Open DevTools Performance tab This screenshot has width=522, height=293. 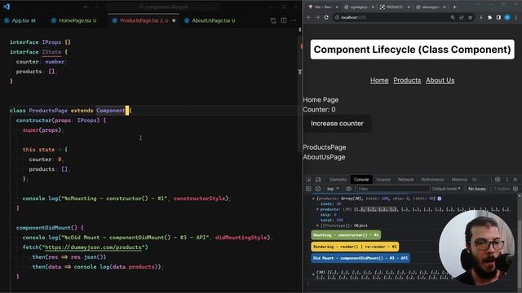[432, 179]
